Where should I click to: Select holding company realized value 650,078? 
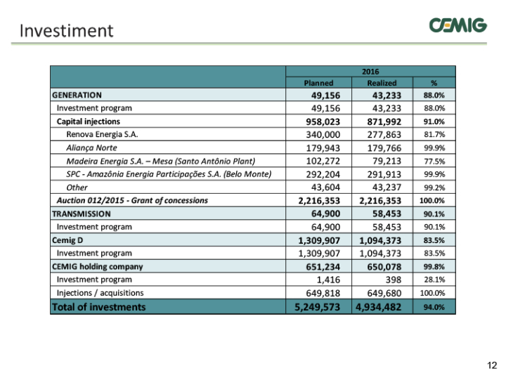384,267
